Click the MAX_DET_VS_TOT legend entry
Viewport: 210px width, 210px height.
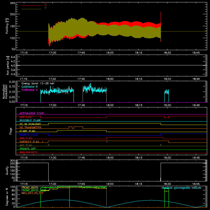tap(33, 193)
